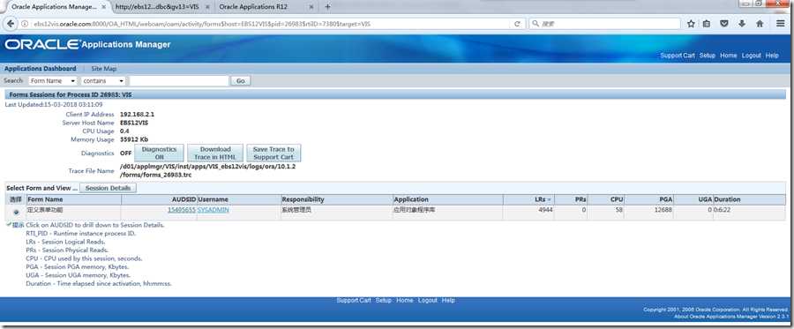794x329 pixels.
Task: Open the downloads arrow icon
Action: [x=742, y=24]
